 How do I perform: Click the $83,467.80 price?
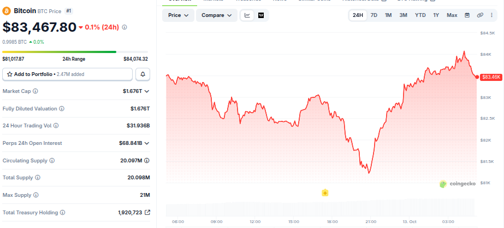point(39,27)
